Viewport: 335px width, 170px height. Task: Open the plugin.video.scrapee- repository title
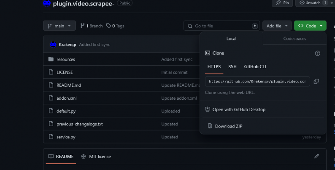(x=84, y=3)
